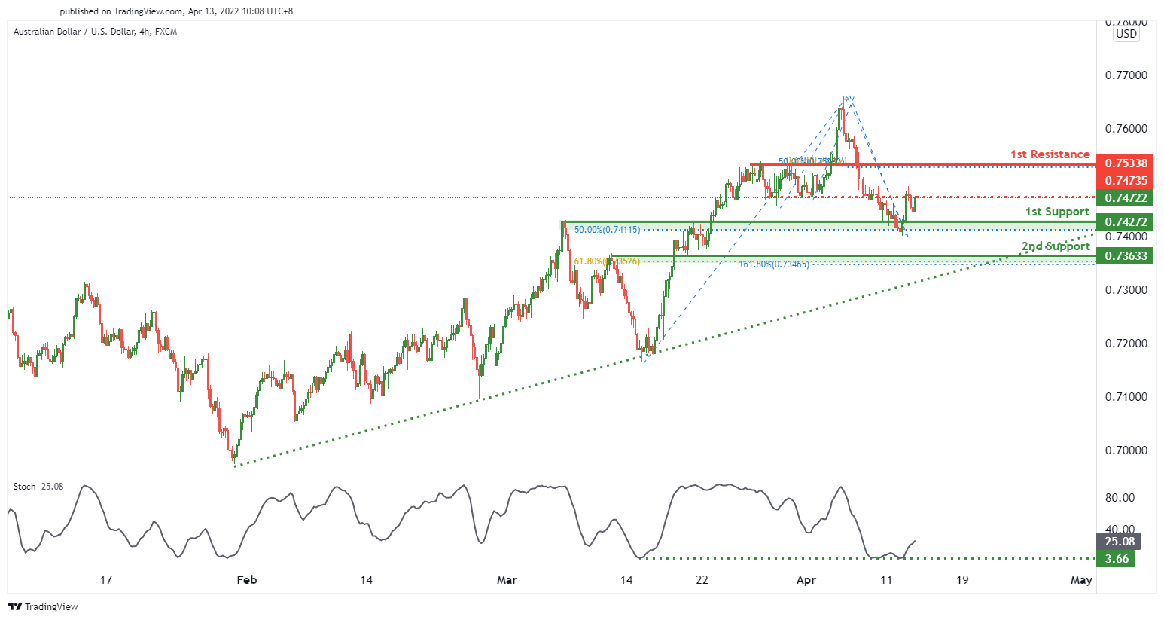
Task: Click the May date on the time axis
Action: (1081, 580)
